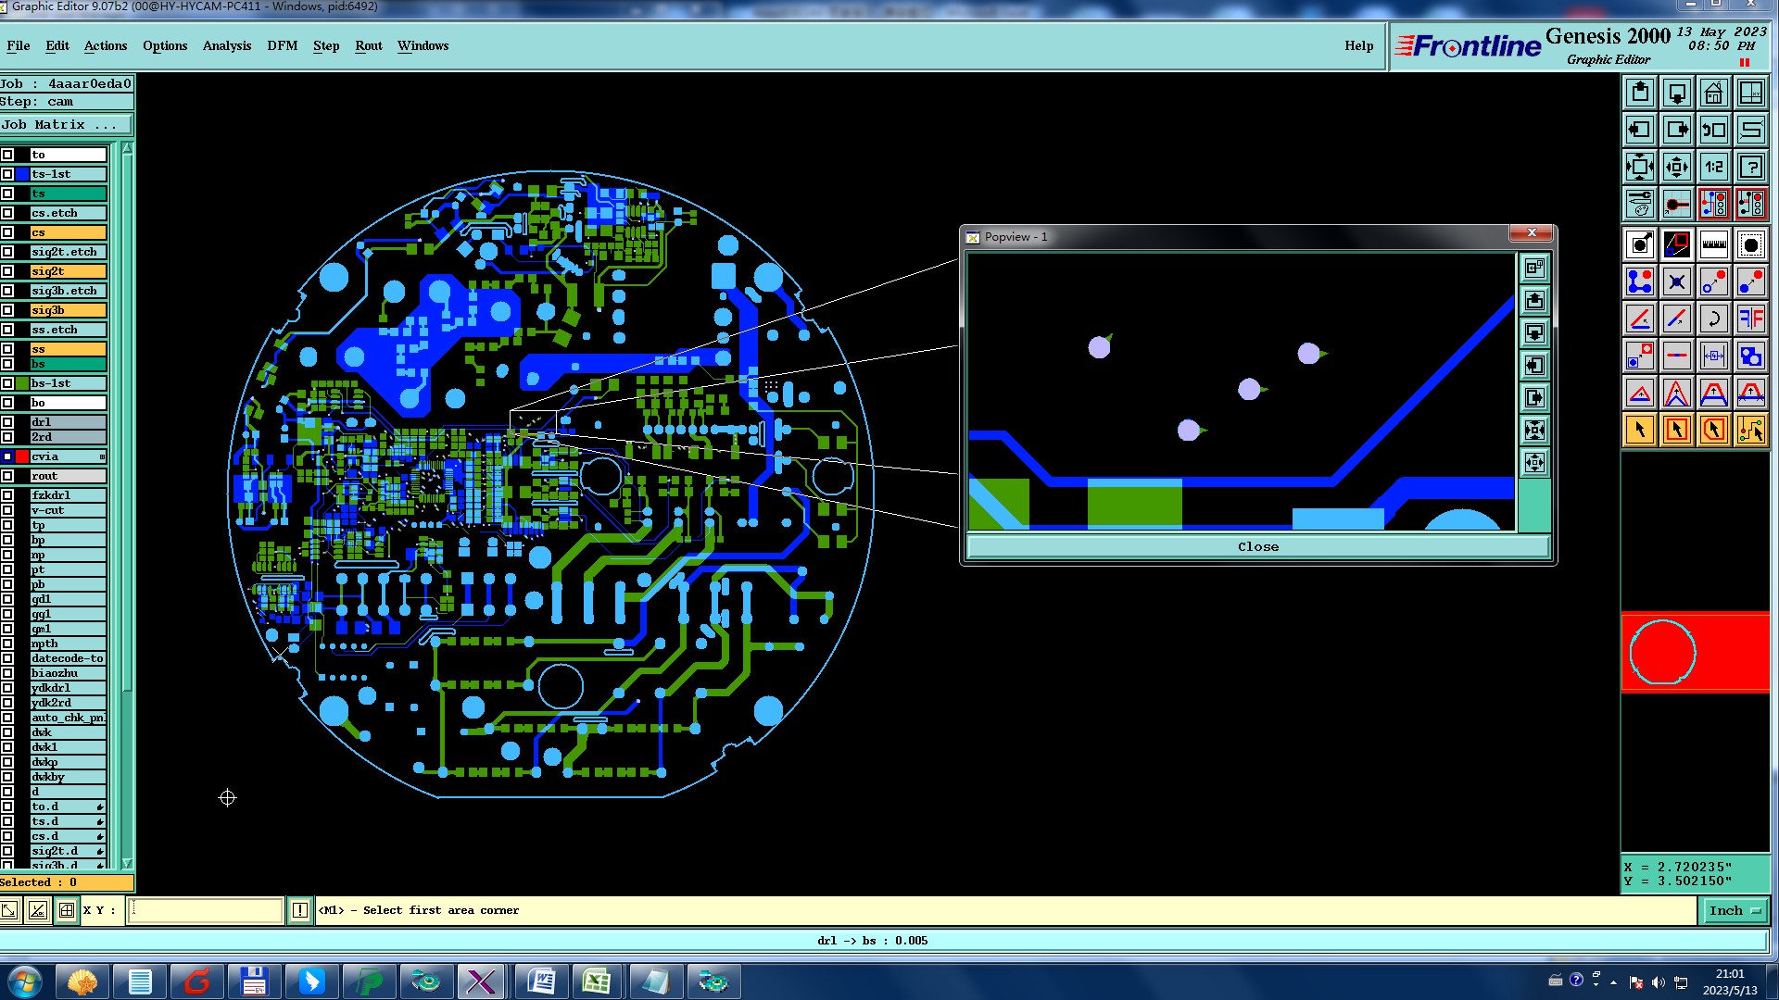The image size is (1779, 1000).
Task: Click the rotate feature icon
Action: pyautogui.click(x=1713, y=319)
